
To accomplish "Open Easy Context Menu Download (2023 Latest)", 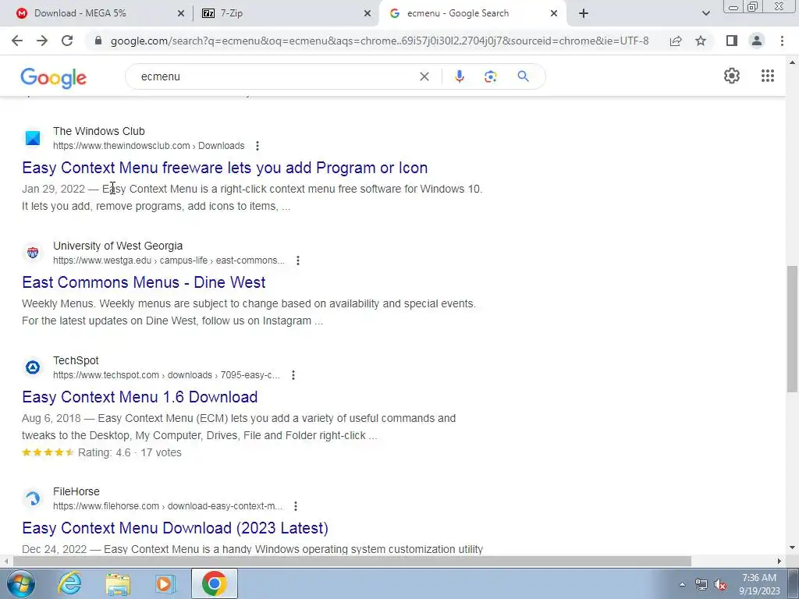I will (x=175, y=528).
